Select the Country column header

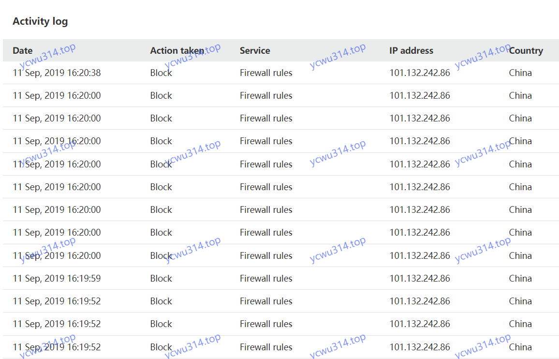pyautogui.click(x=526, y=51)
